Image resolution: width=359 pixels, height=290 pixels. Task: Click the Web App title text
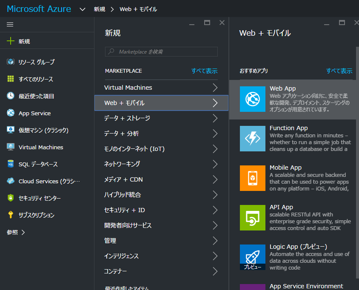point(282,88)
